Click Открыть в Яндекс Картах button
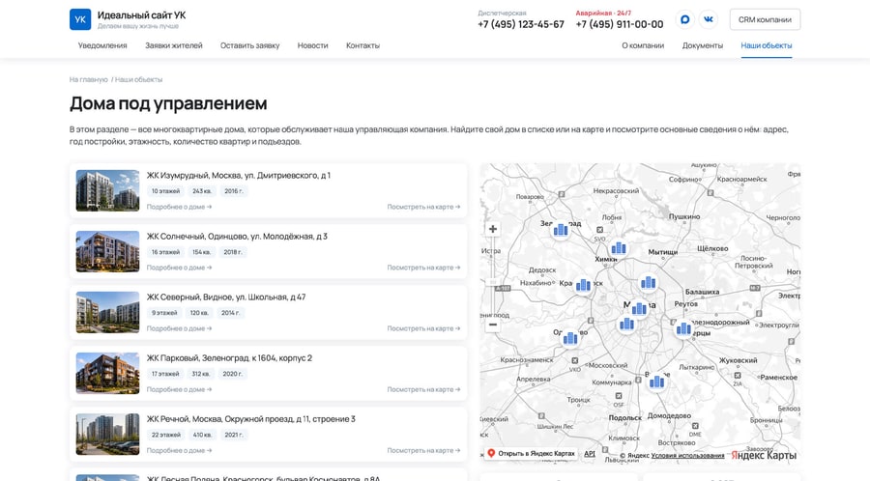The image size is (870, 481). point(531,453)
